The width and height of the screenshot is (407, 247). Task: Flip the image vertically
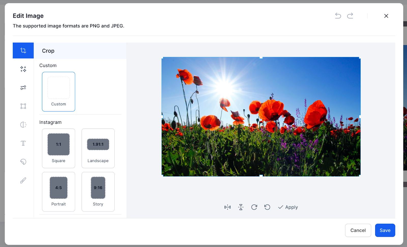click(241, 207)
